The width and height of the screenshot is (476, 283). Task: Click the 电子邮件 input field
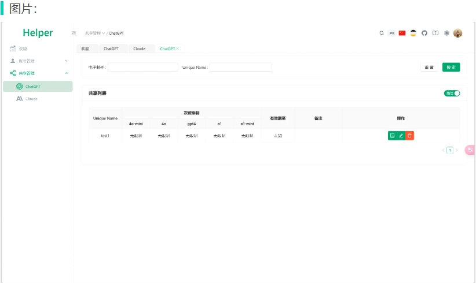click(x=142, y=67)
